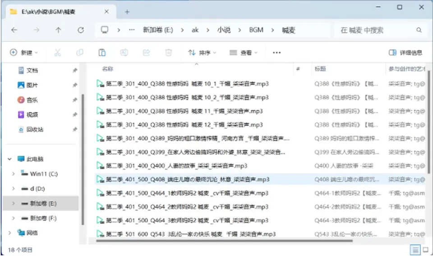This screenshot has width=433, height=256.
Task: Open the See more options menu
Action: pos(276,53)
